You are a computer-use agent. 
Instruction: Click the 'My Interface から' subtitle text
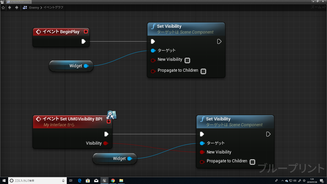point(59,125)
